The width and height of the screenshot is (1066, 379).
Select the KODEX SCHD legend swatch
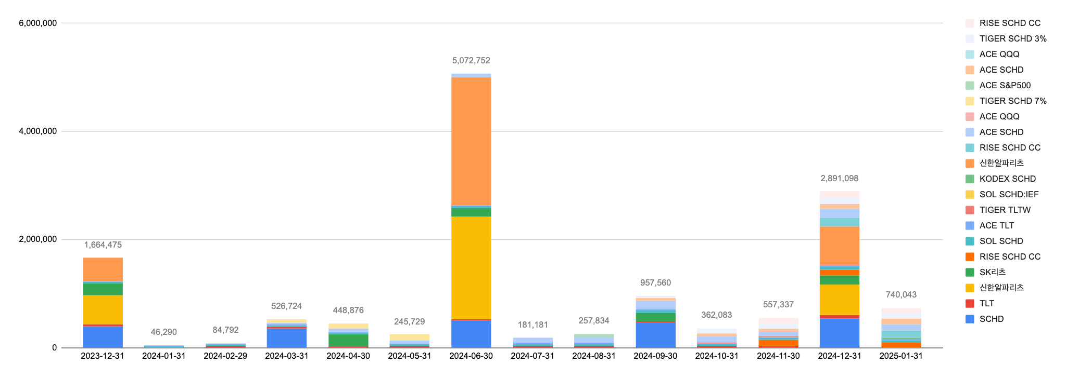(970, 179)
